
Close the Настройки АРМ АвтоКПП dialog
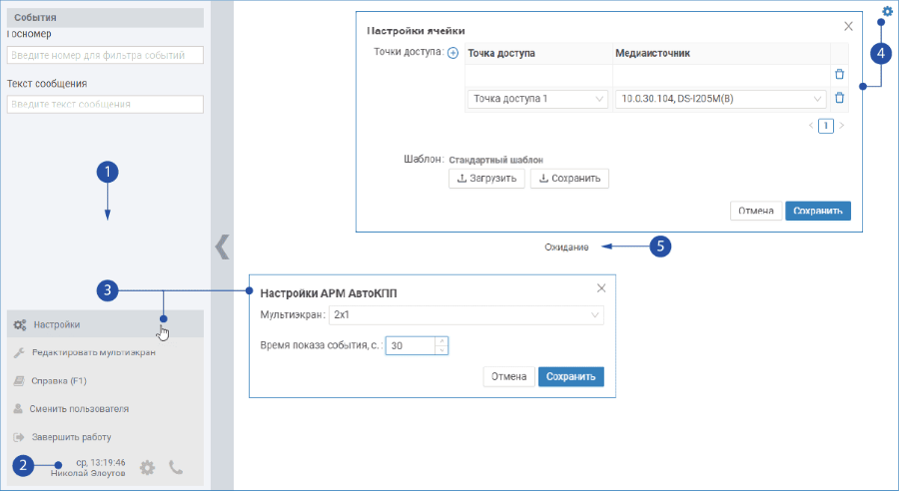coord(601,288)
